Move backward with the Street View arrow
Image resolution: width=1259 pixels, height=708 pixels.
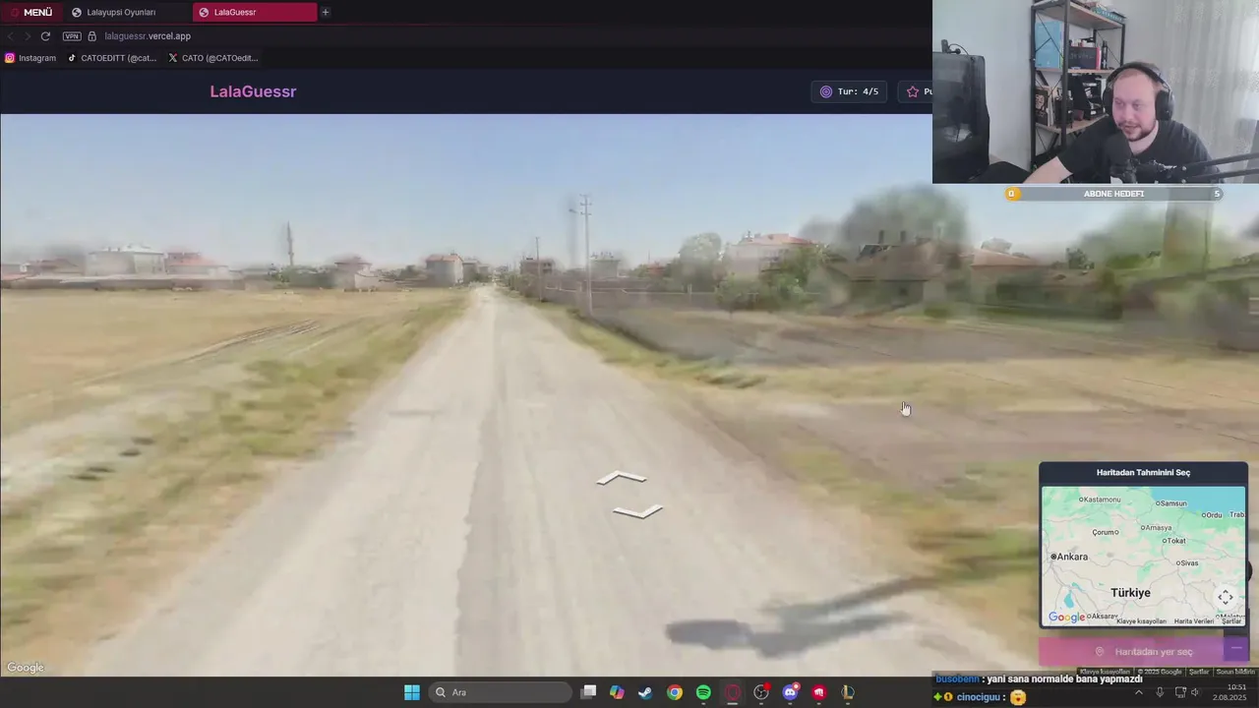(637, 510)
